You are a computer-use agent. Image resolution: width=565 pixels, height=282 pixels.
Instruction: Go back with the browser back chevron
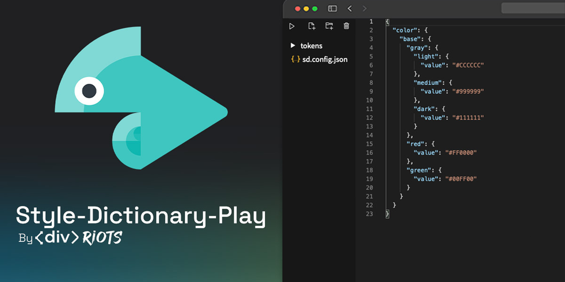pos(349,9)
